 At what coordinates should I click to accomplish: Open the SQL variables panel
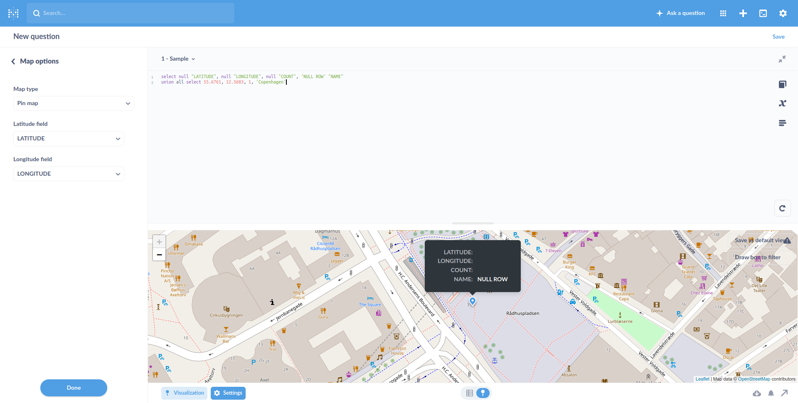783,103
